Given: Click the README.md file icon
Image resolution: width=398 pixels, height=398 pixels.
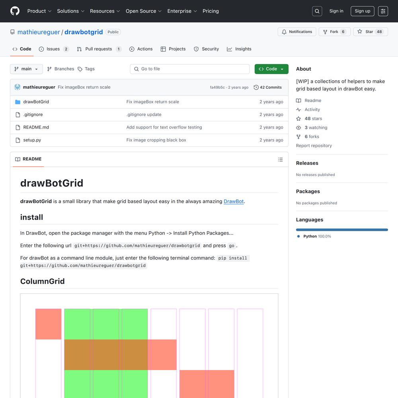Looking at the screenshot, I should click(18, 127).
